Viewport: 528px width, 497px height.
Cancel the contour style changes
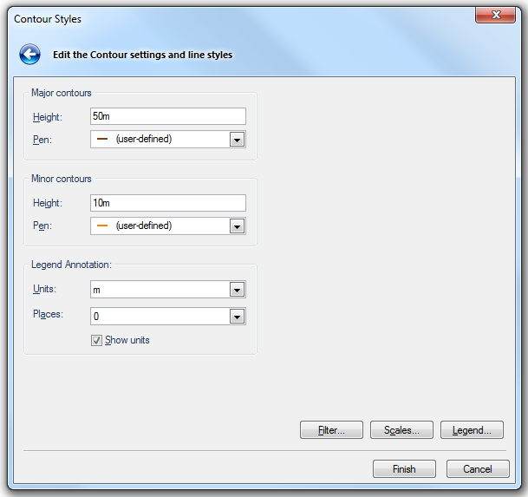(x=477, y=469)
